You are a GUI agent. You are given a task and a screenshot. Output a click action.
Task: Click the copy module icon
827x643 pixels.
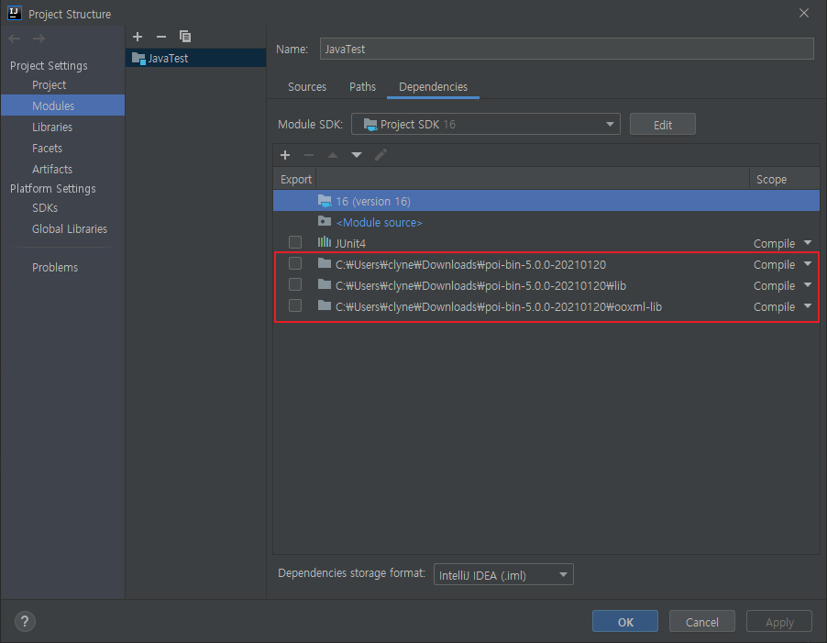(x=185, y=37)
